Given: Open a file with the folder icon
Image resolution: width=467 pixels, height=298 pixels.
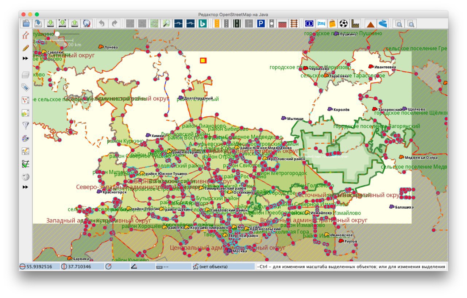Looking at the screenshot, I should 26,24.
